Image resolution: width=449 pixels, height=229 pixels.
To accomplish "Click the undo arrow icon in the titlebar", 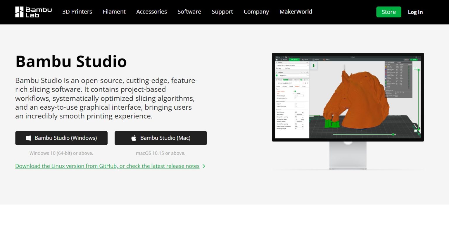I will pyautogui.click(x=289, y=57).
